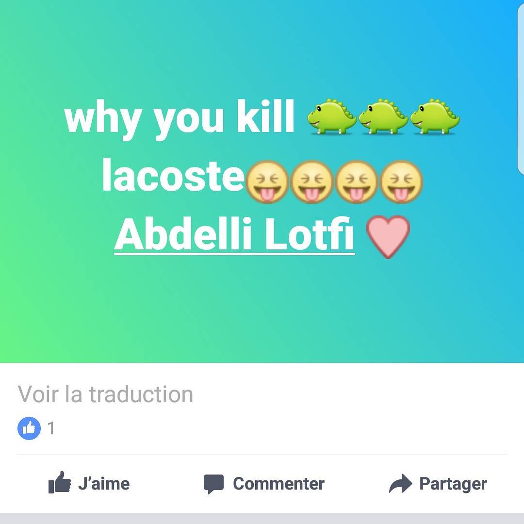The image size is (524, 524).
Task: Click the "why you kill" post text
Action: [x=179, y=117]
